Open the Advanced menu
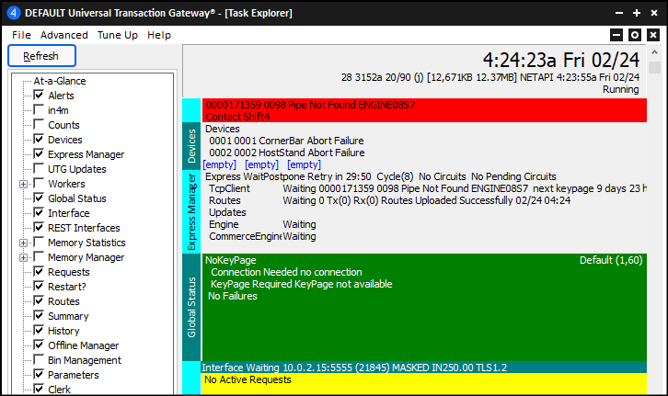This screenshot has width=668, height=396. click(63, 35)
